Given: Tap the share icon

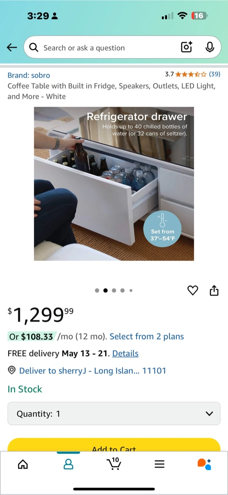Looking at the screenshot, I should [x=214, y=290].
